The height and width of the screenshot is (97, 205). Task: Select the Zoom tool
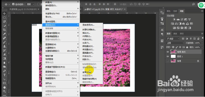coord(5,91)
